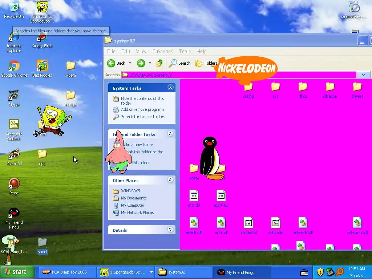
Task: Click Hide the contents of this folder
Action: [x=142, y=101]
